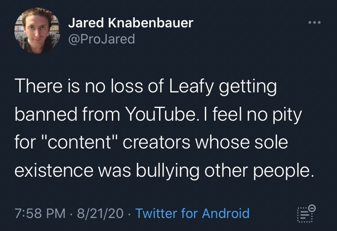This screenshot has width=337, height=231.
Task: Open the @ProJared handle
Action: [102, 39]
